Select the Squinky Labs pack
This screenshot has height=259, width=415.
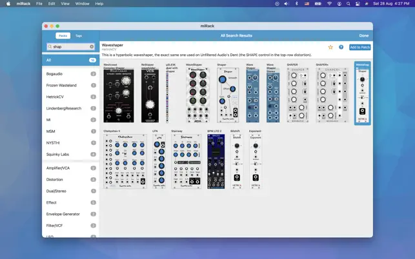click(x=70, y=155)
